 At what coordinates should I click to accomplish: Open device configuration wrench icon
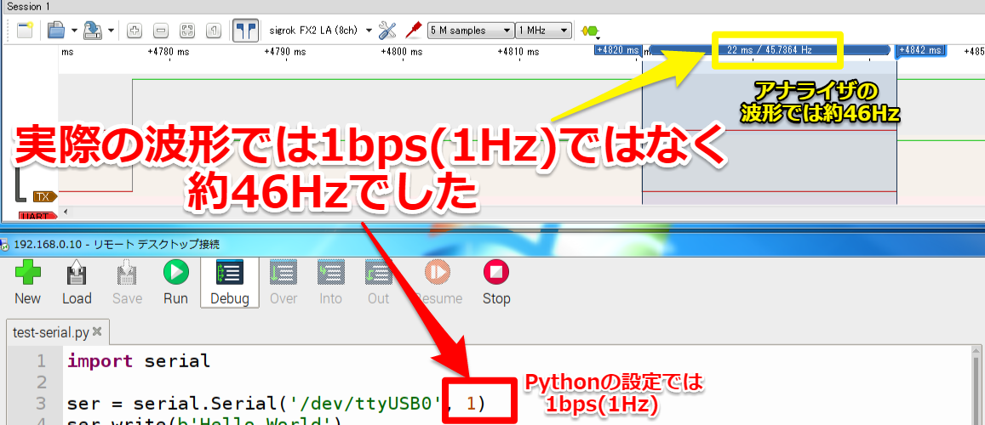coord(388,30)
